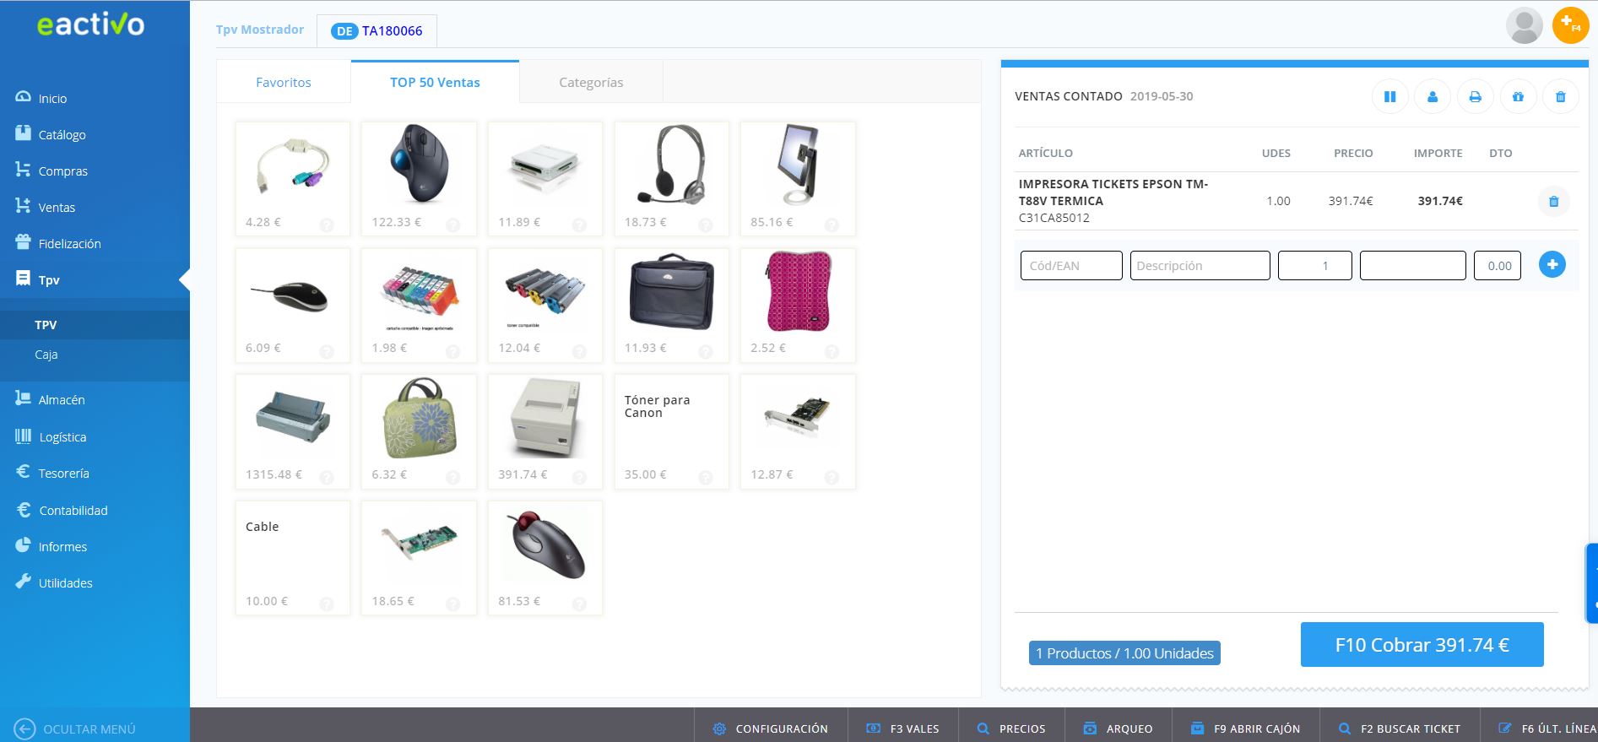This screenshot has height=742, width=1598.
Task: Click the Tpv Mostrador link
Action: [x=260, y=30]
